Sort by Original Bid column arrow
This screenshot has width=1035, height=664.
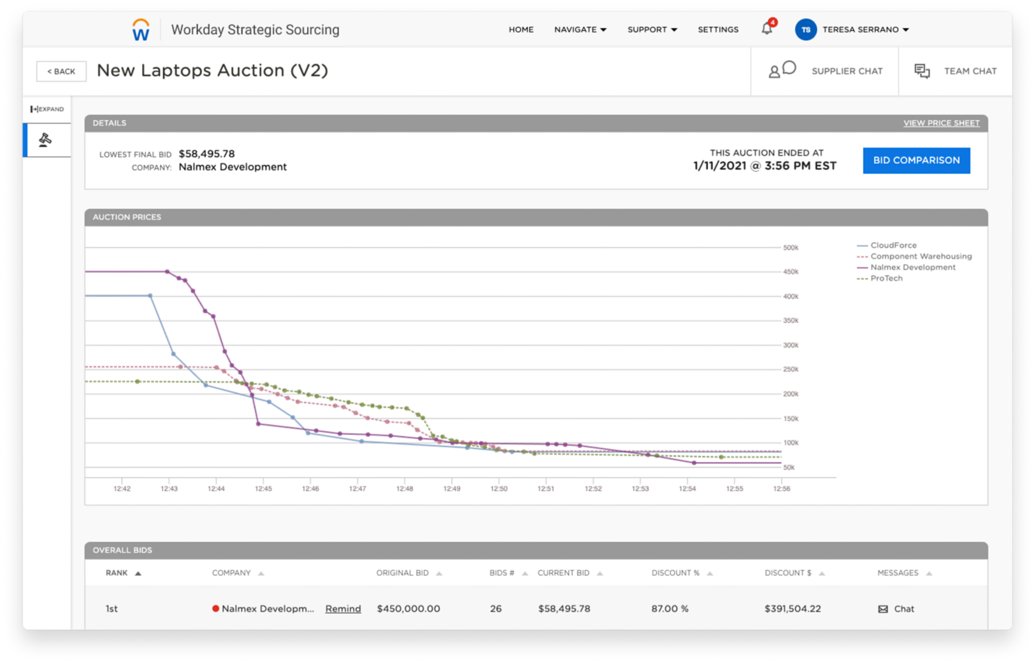pos(439,574)
